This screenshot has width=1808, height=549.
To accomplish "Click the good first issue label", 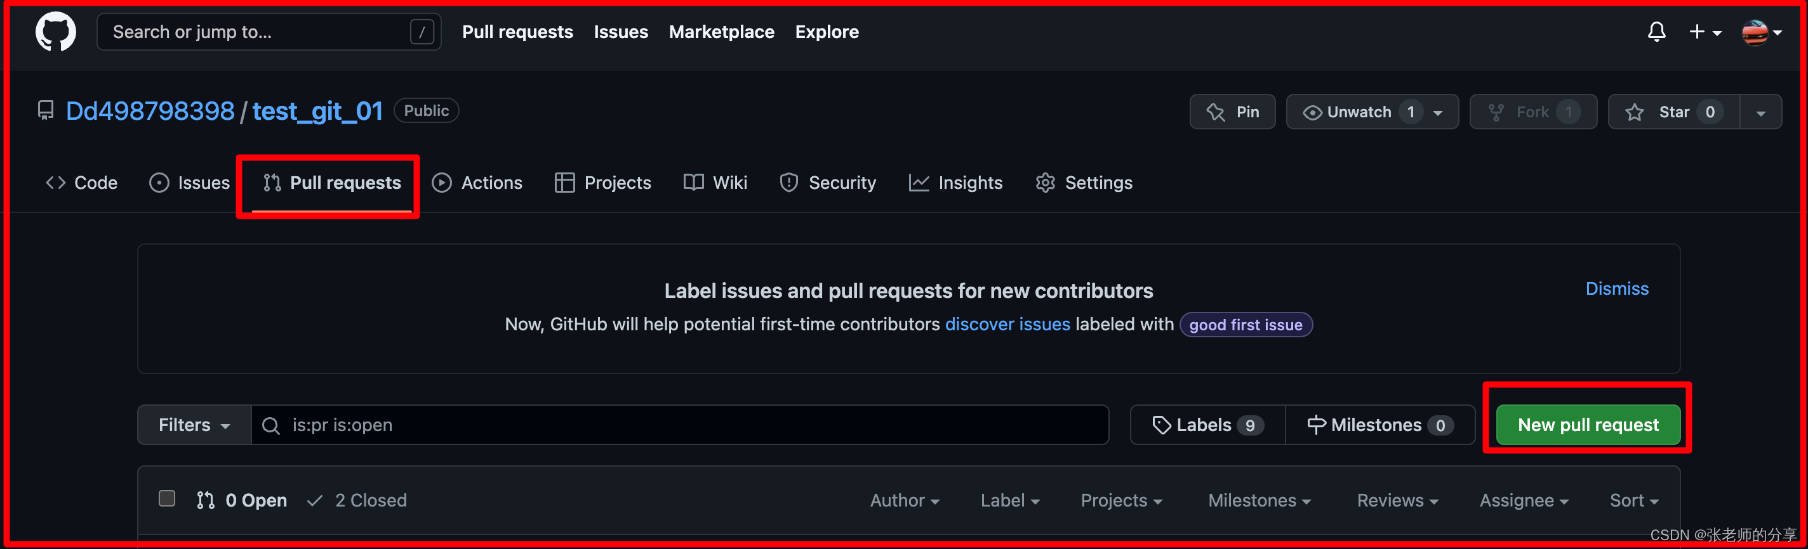I will click(x=1245, y=325).
